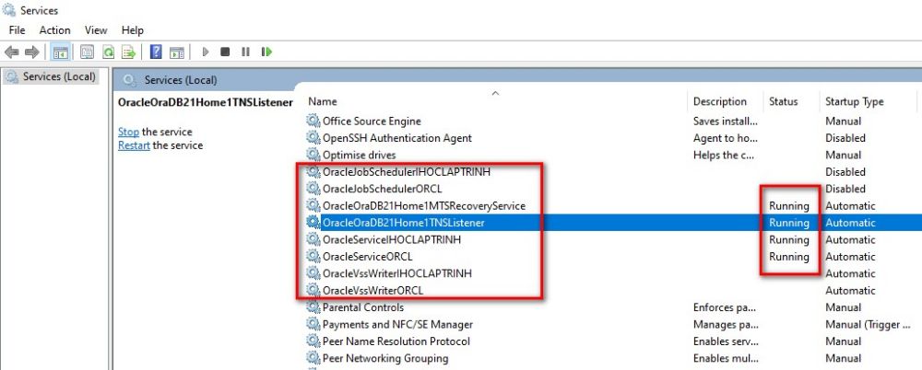Click the Stop the service link
This screenshot has height=370, width=922.
point(128,132)
